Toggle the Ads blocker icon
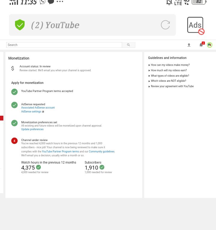 tap(196, 26)
